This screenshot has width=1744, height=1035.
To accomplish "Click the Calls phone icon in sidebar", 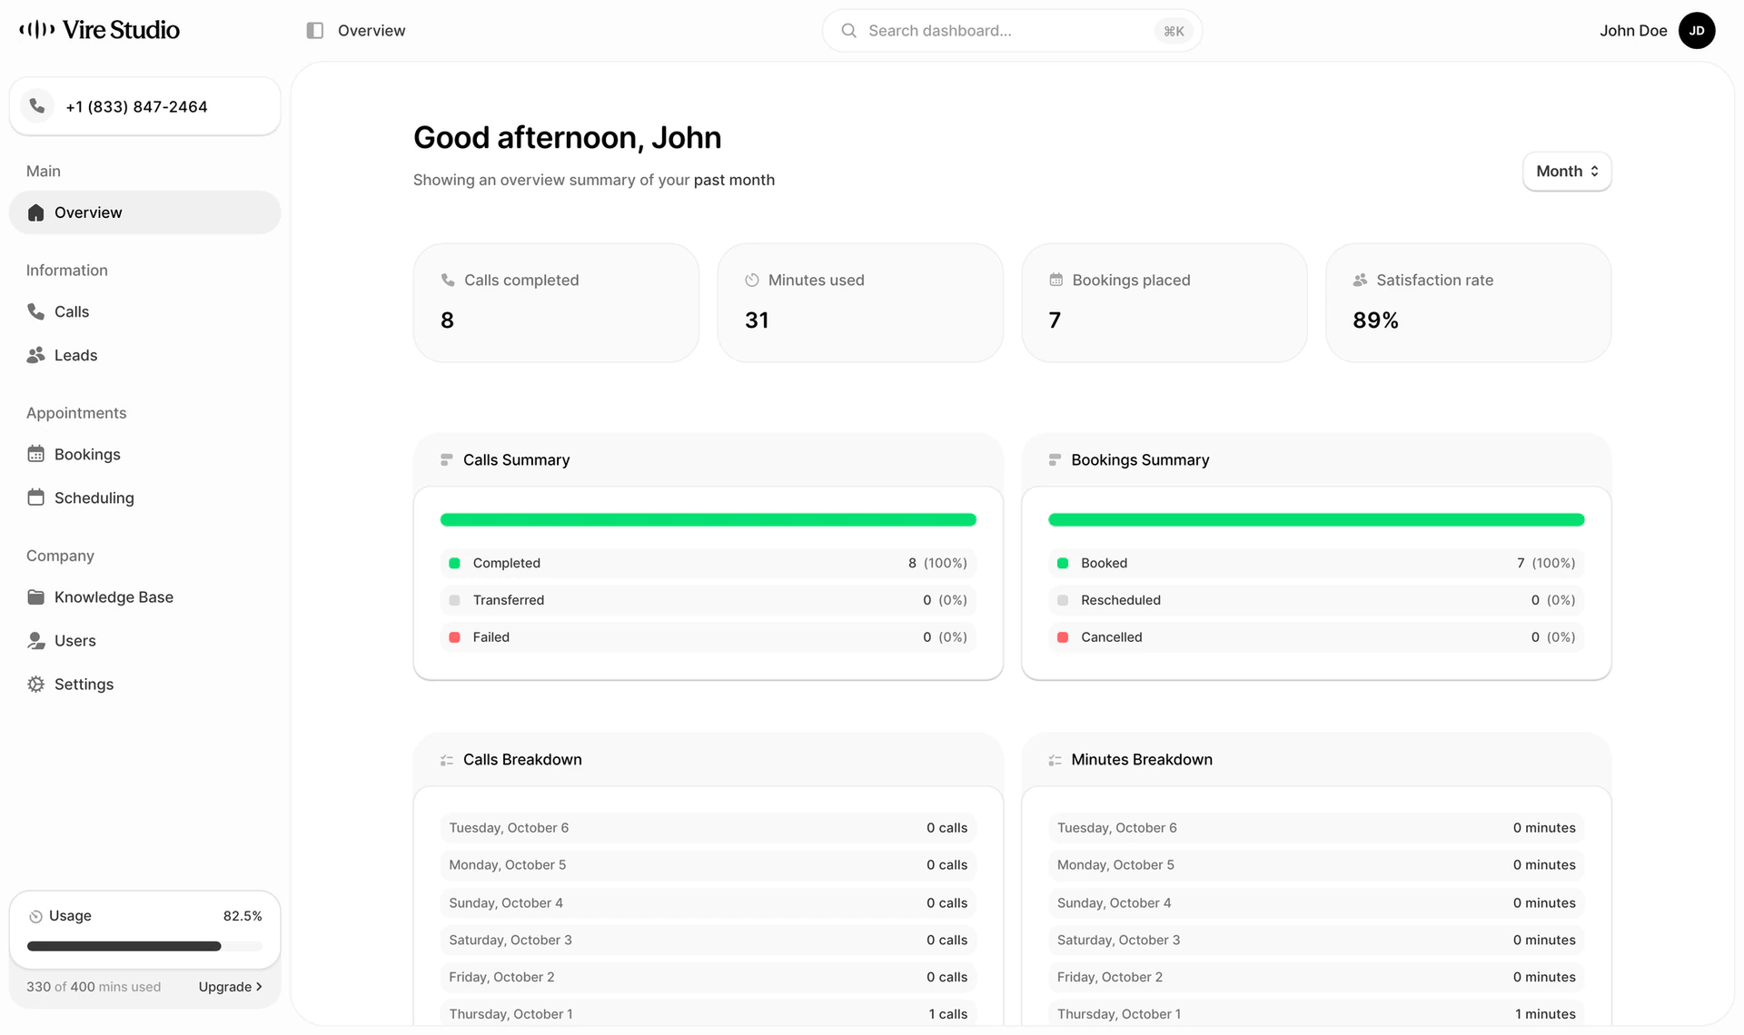I will click(35, 311).
